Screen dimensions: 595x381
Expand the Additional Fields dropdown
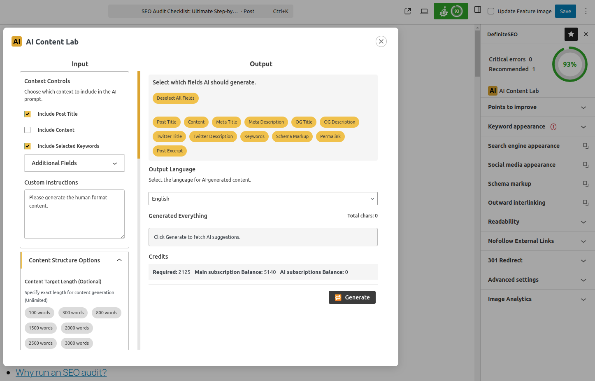[74, 163]
